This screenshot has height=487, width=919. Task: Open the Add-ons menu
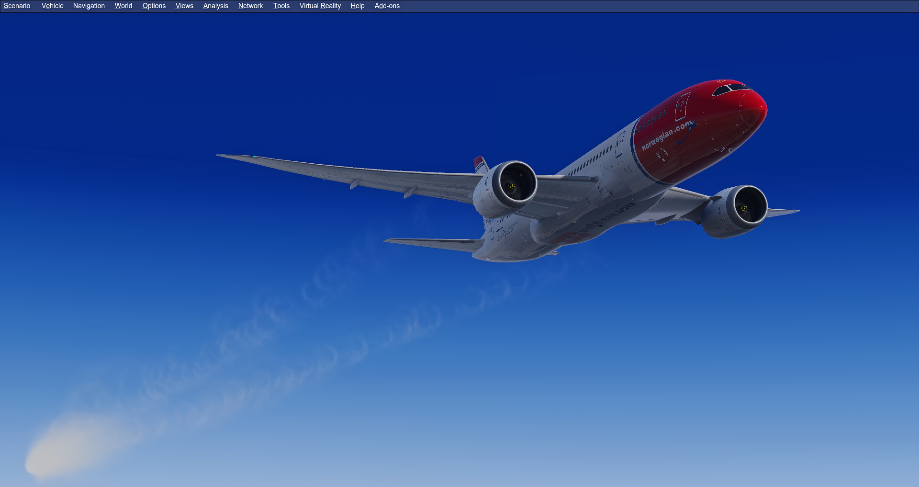point(387,6)
